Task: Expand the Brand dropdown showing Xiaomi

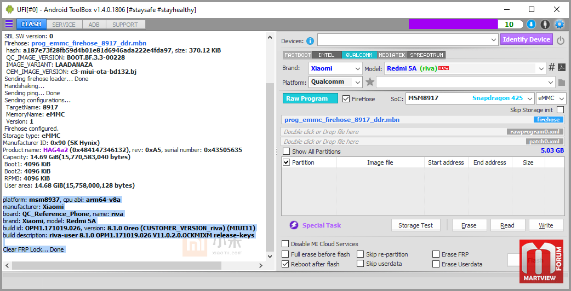Action: click(x=358, y=68)
